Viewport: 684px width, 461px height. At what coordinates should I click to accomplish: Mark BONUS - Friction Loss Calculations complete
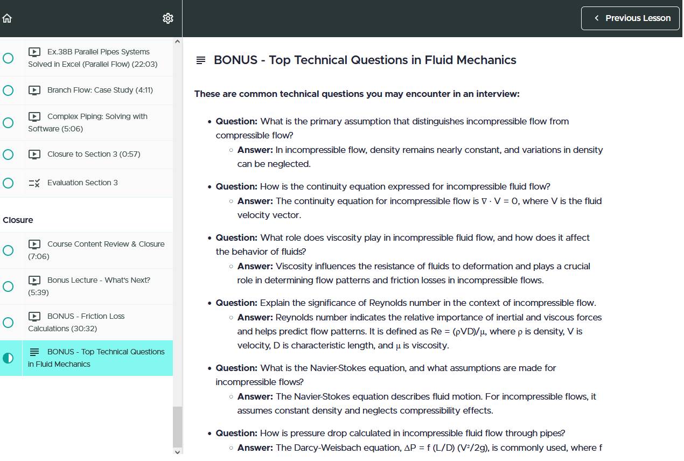coord(8,323)
